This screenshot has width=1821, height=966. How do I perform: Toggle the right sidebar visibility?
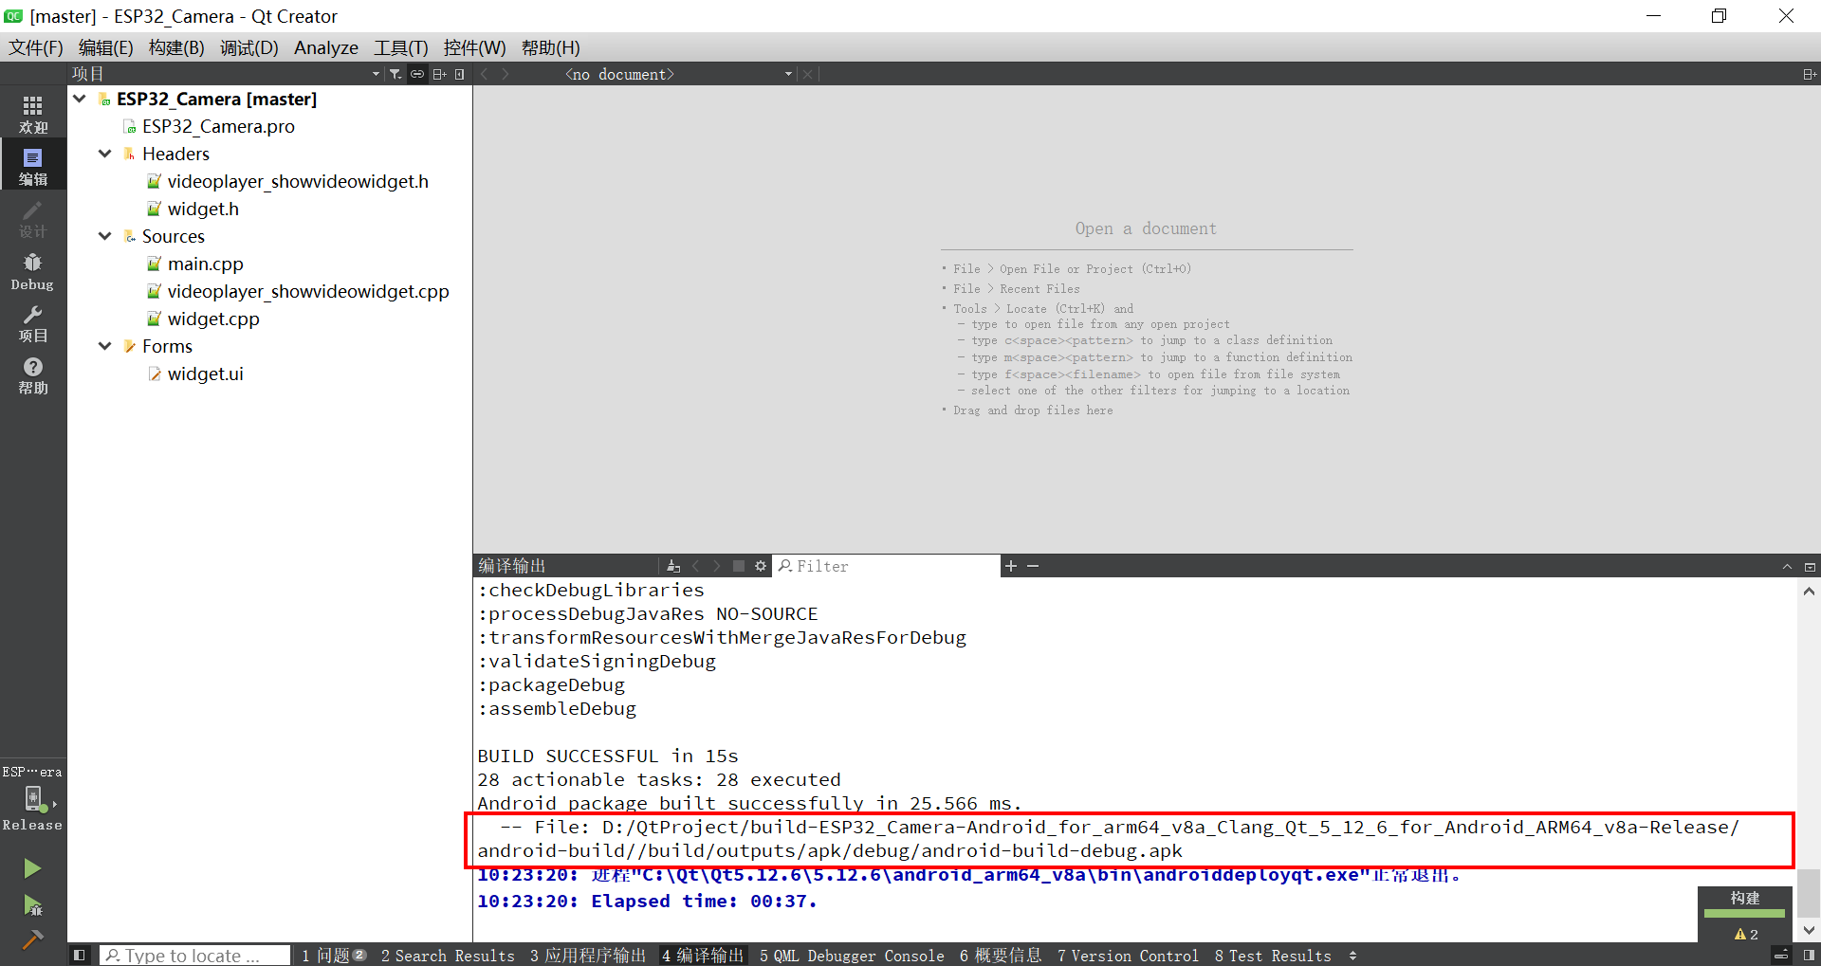tap(1810, 956)
